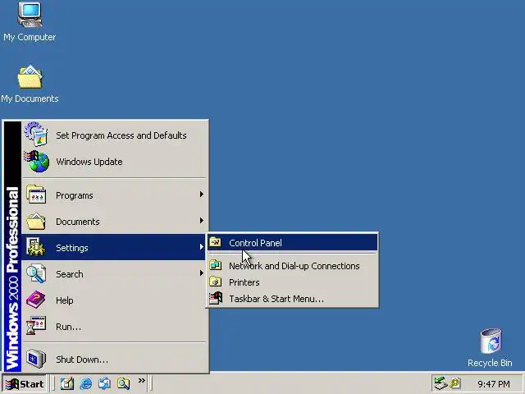Click the Programs folder icon
Screen dimensions: 525x394
point(36,195)
